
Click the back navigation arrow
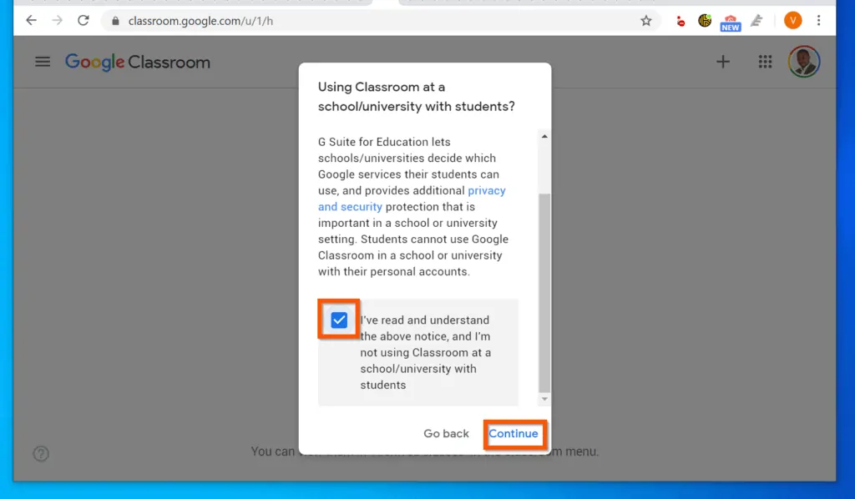(x=30, y=20)
